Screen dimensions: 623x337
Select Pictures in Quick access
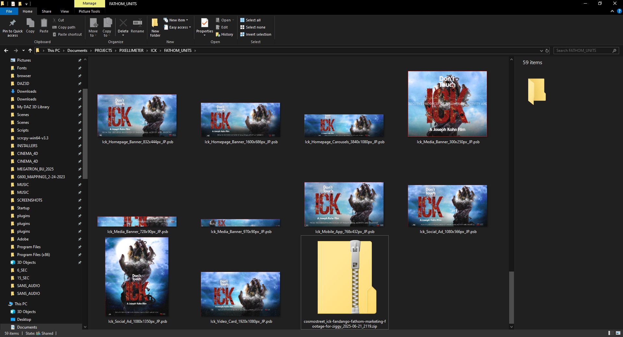(24, 60)
